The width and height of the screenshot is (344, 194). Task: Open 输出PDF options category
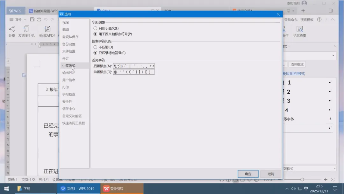[74, 73]
